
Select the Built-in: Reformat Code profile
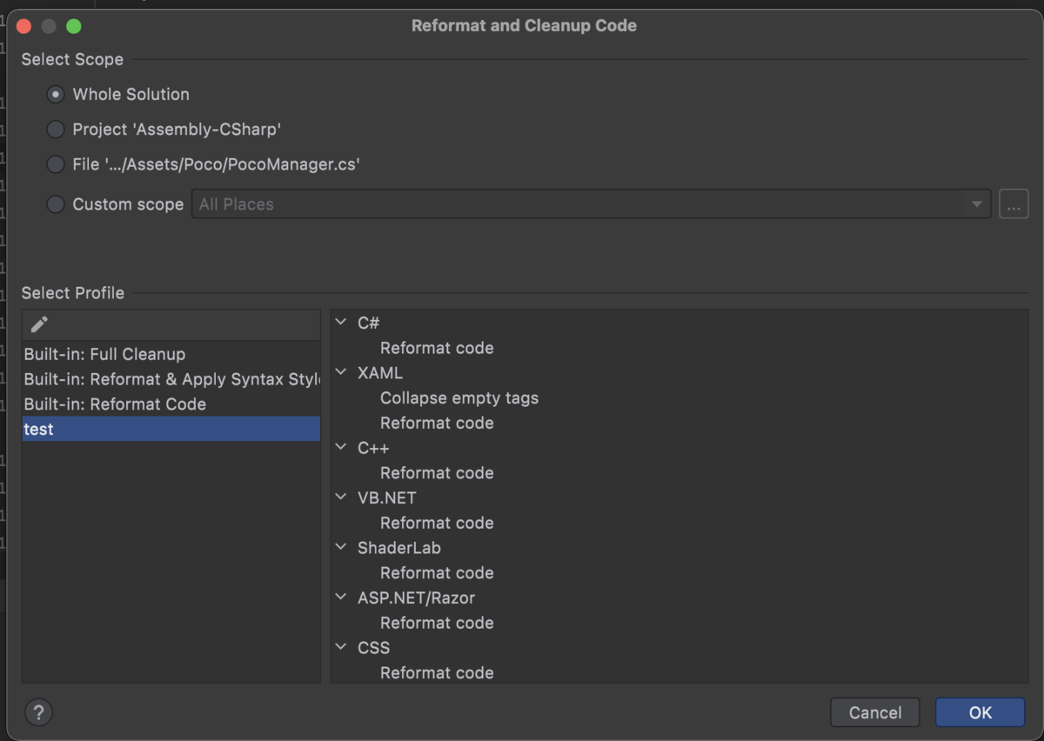tap(115, 404)
